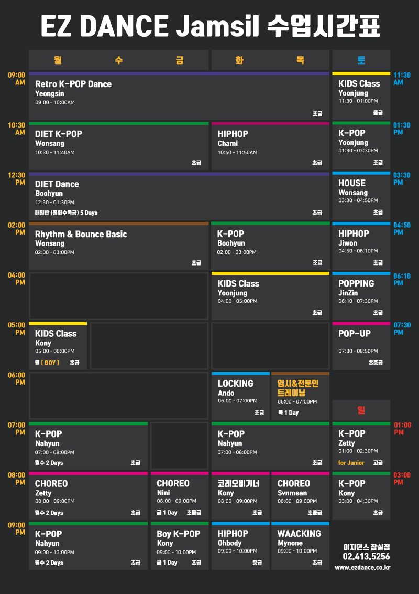Image resolution: width=419 pixels, height=594 pixels.
Task: Click the WAACKING Mynone class block
Action: (300, 546)
